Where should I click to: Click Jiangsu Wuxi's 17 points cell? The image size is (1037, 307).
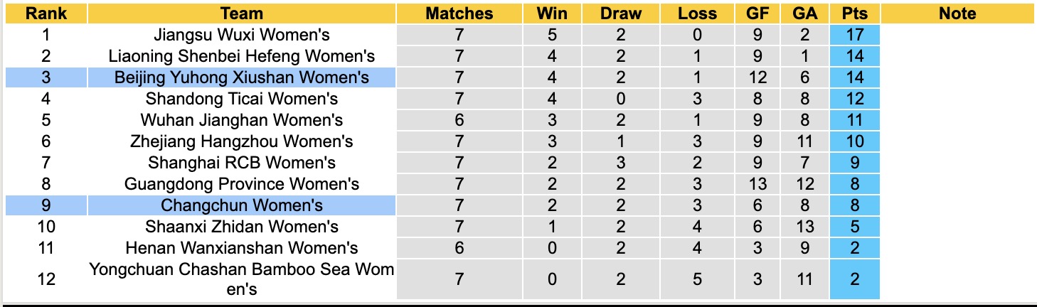pos(854,35)
